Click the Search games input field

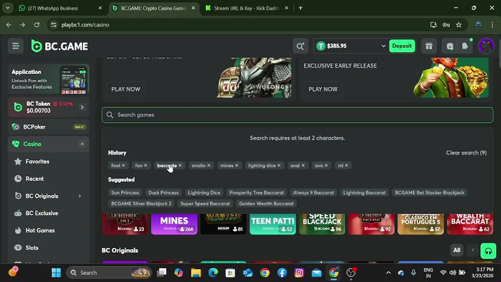297,115
